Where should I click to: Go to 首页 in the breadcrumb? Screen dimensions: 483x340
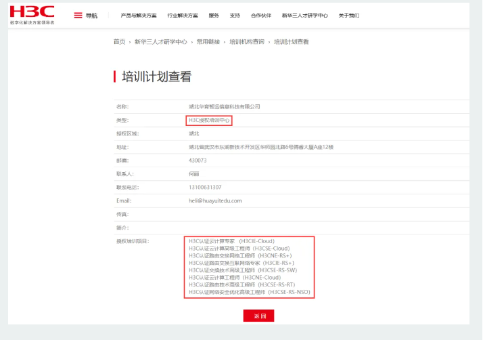119,41
